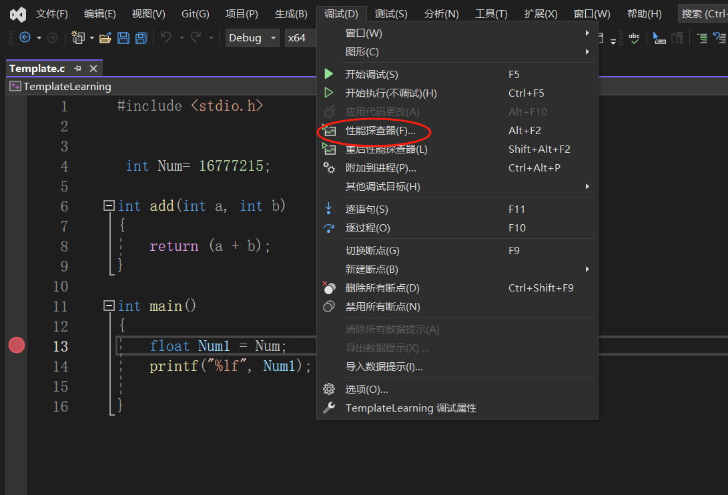This screenshot has width=728, height=495.
Task: Toggle the breakpoint on line 13
Action: pos(17,345)
